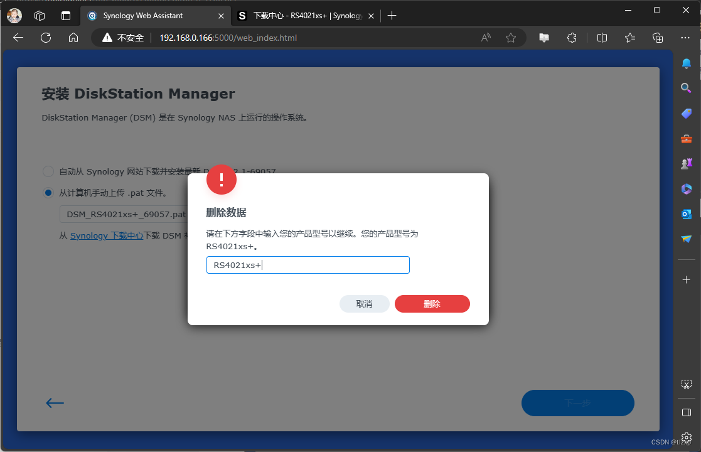701x452 pixels.
Task: Open the shopping tag in sidebar
Action: coord(686,113)
